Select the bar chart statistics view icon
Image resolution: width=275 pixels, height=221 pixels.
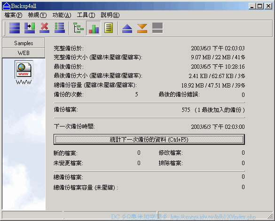click(94, 28)
